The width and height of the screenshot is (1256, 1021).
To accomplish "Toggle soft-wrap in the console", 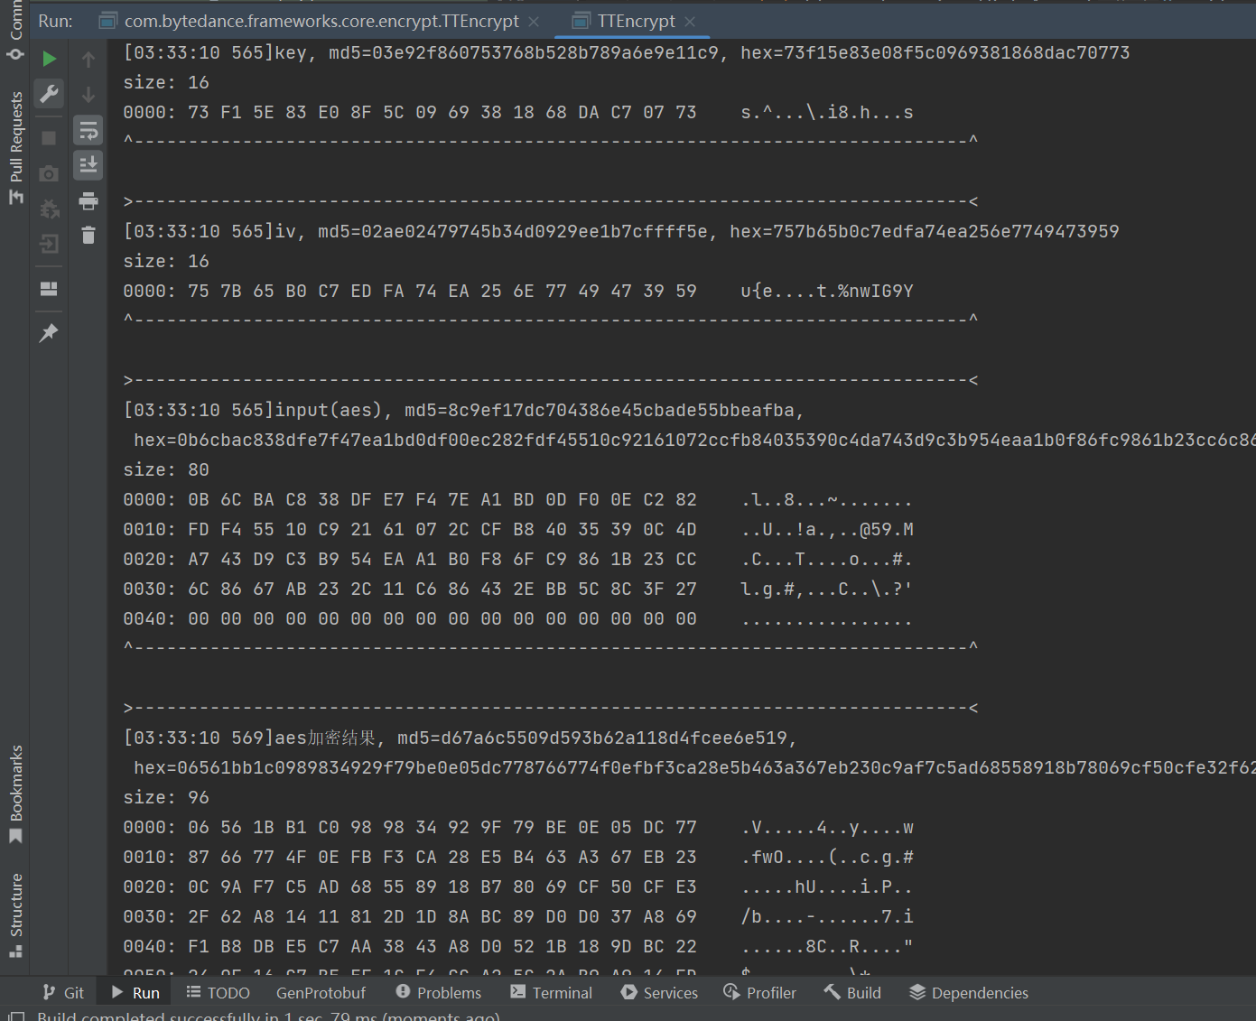I will pos(88,131).
